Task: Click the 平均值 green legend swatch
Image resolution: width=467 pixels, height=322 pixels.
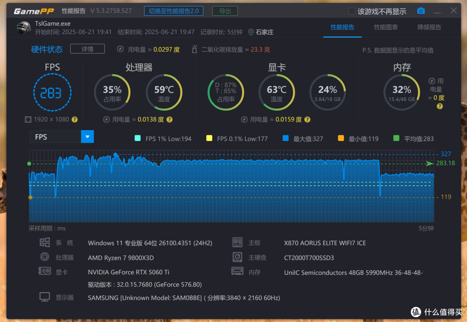Action: coord(396,138)
